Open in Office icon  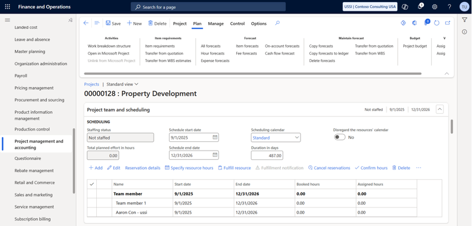(414, 23)
